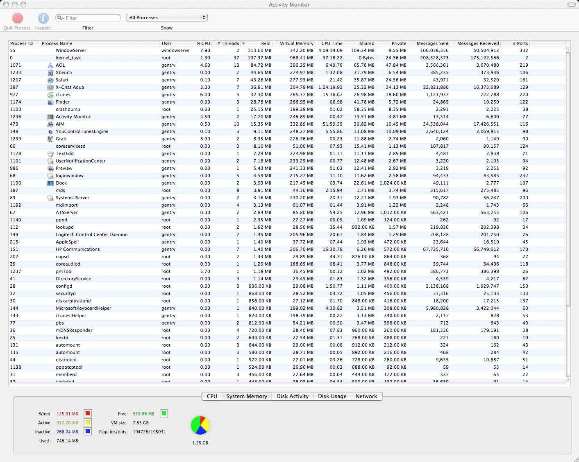The width and height of the screenshot is (579, 462).
Task: Sort by Process Name column header
Action: (x=100, y=43)
